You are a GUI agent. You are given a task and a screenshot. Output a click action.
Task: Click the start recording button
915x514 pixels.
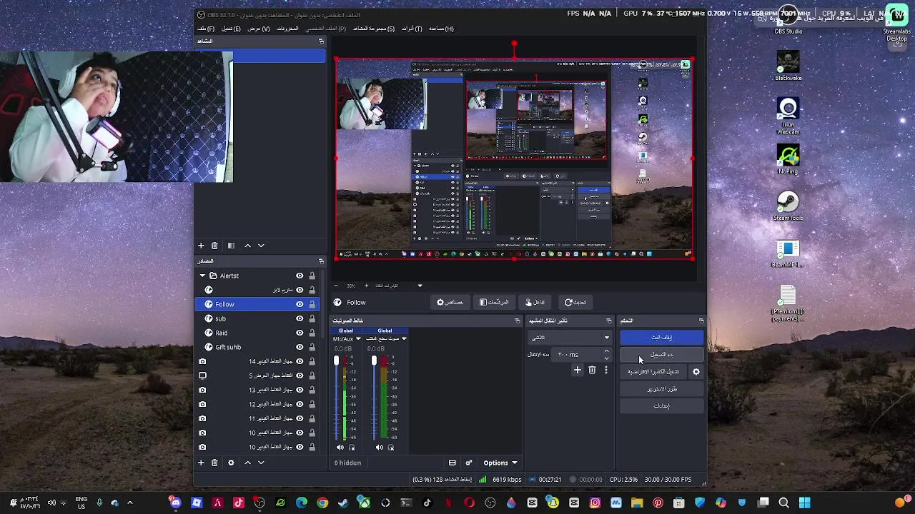(661, 354)
